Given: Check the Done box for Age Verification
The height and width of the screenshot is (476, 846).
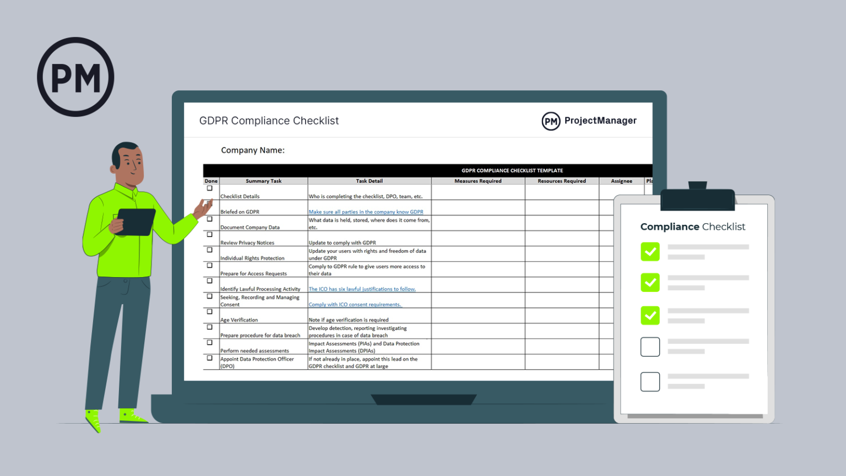Looking at the screenshot, I should [210, 311].
